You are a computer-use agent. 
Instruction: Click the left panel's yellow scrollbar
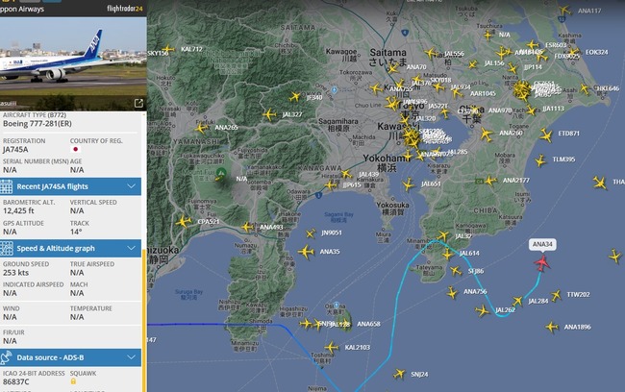click(x=144, y=320)
